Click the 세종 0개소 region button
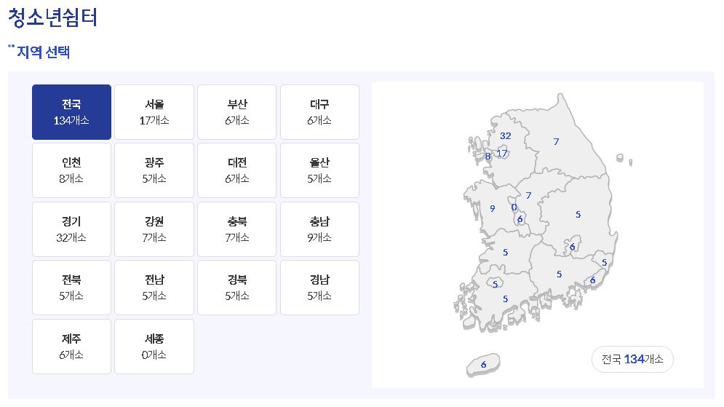Screen dimensions: 724x407 point(154,347)
